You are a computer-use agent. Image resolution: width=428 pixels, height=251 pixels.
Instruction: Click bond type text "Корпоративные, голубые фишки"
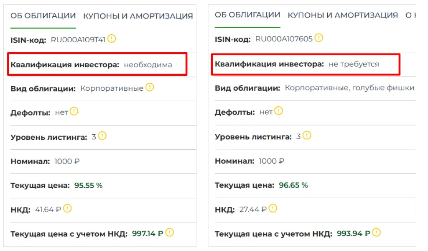coord(349,88)
